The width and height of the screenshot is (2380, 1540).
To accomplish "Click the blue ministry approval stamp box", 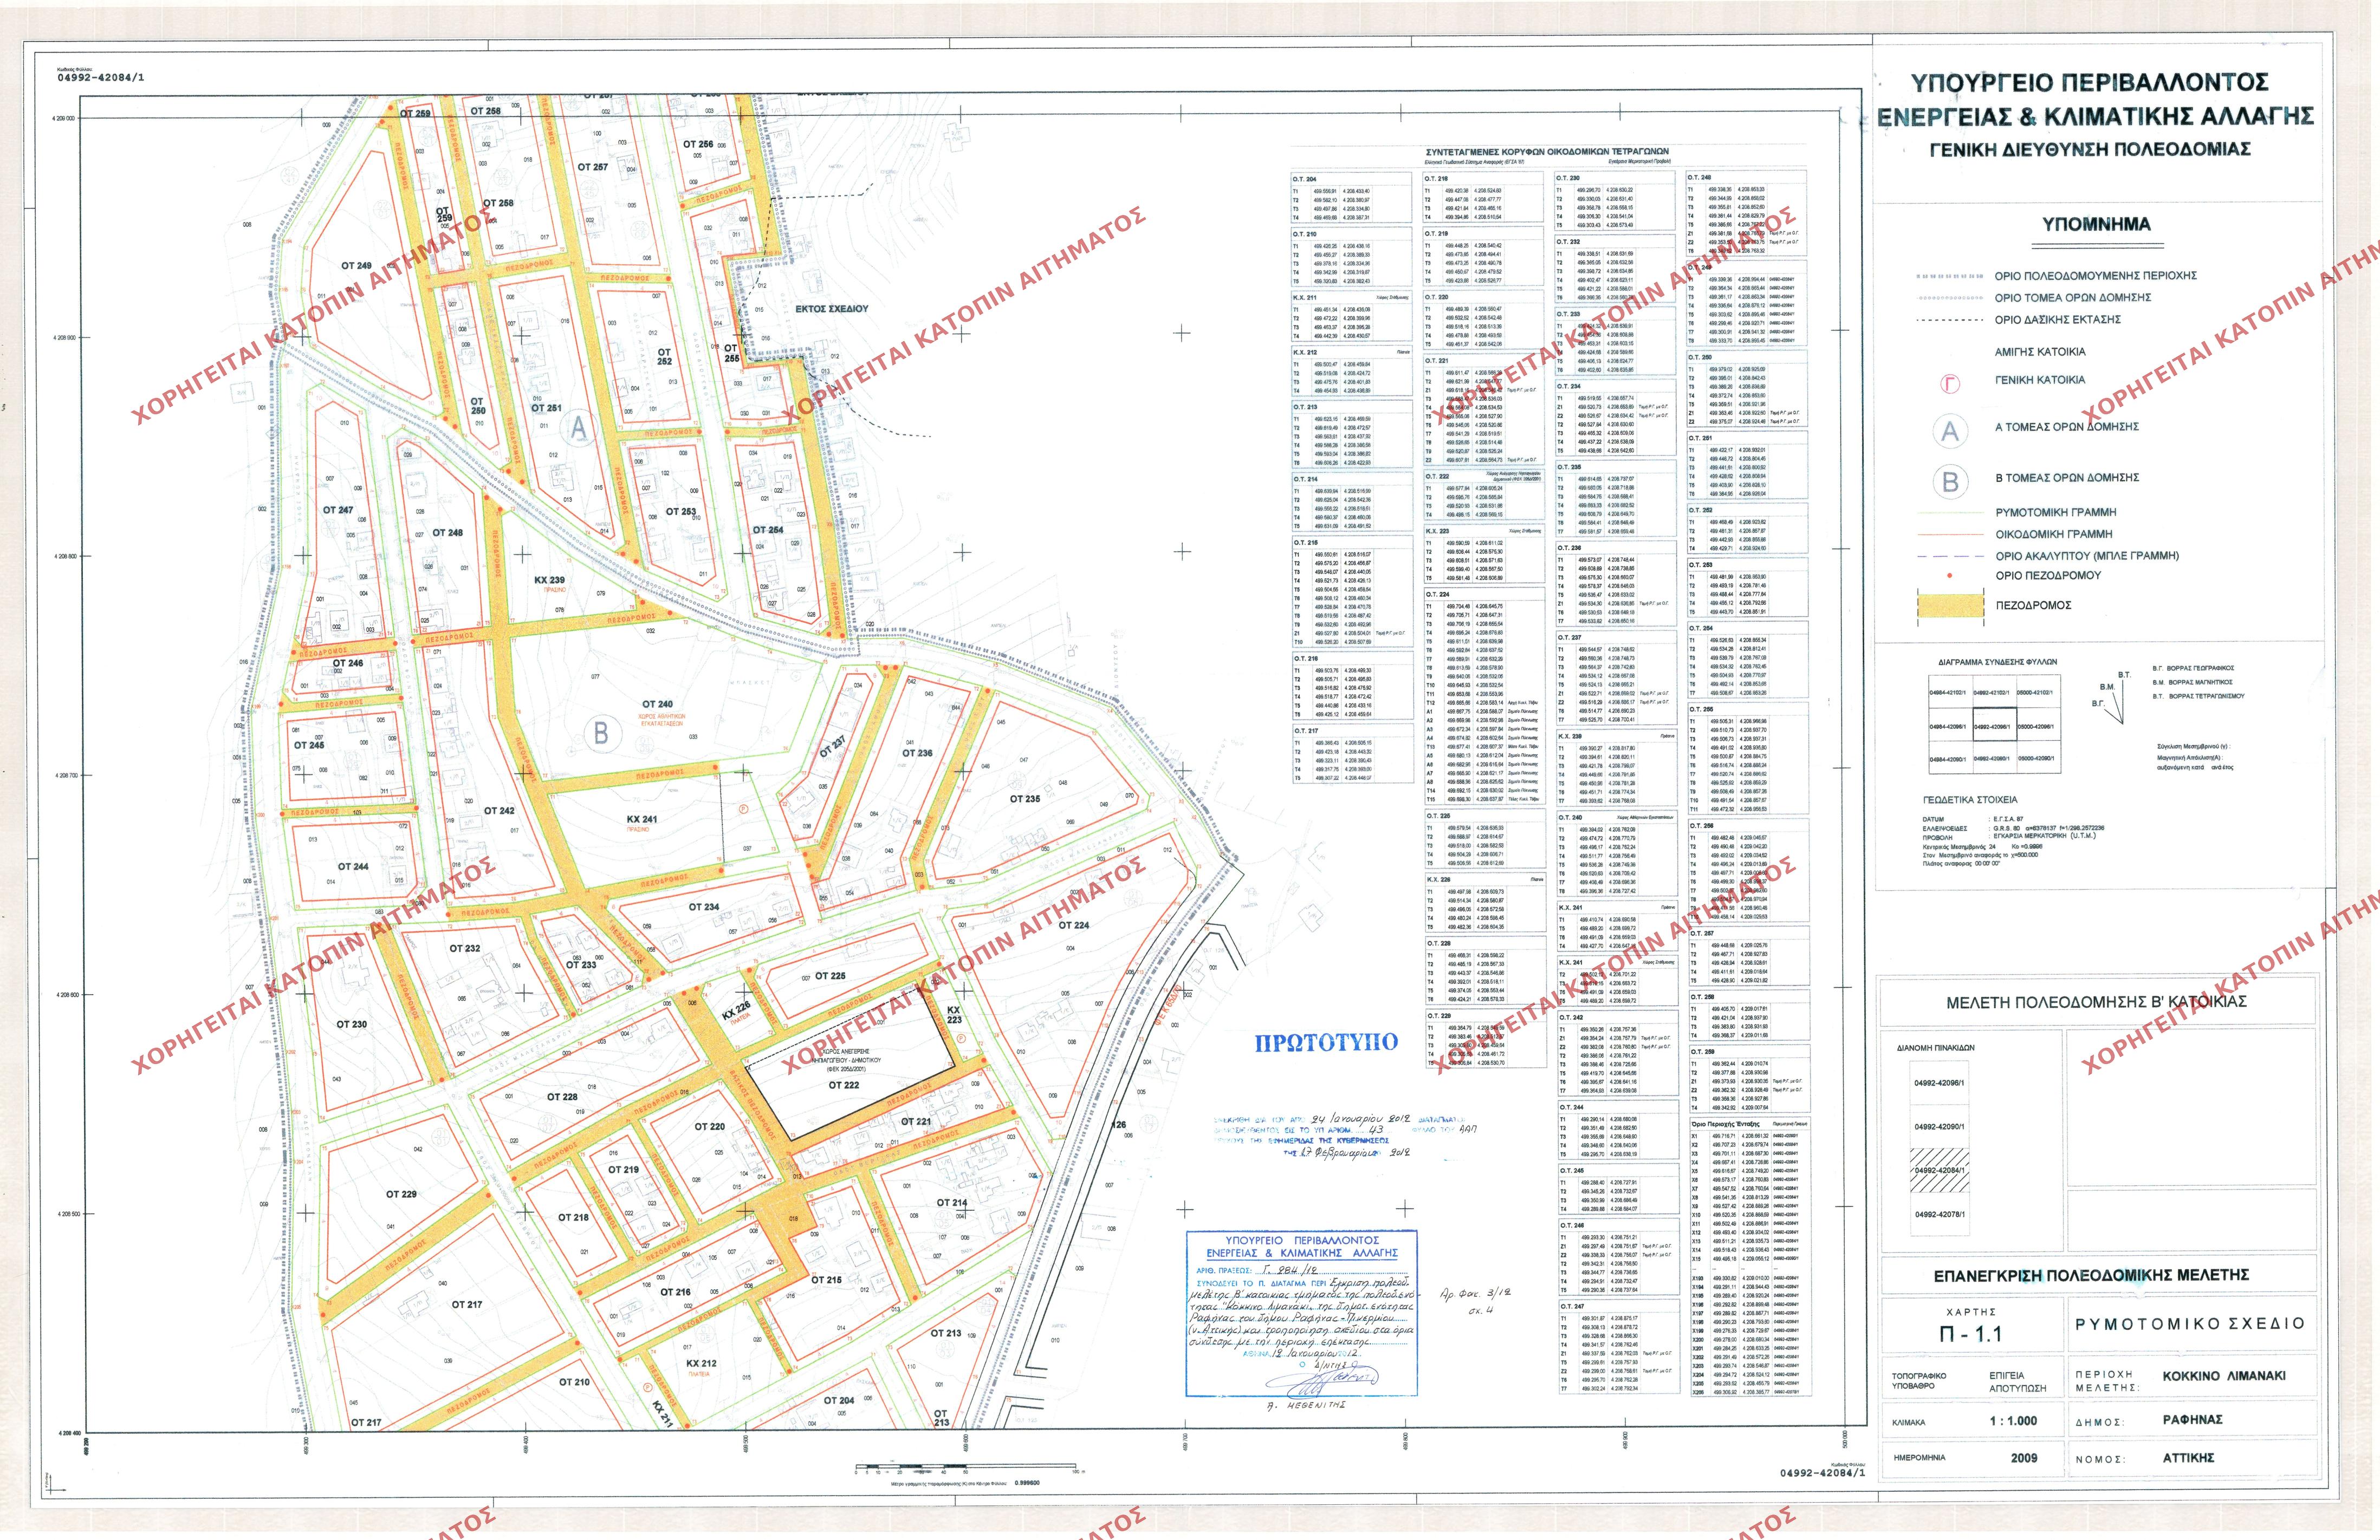I will (x=1301, y=1312).
